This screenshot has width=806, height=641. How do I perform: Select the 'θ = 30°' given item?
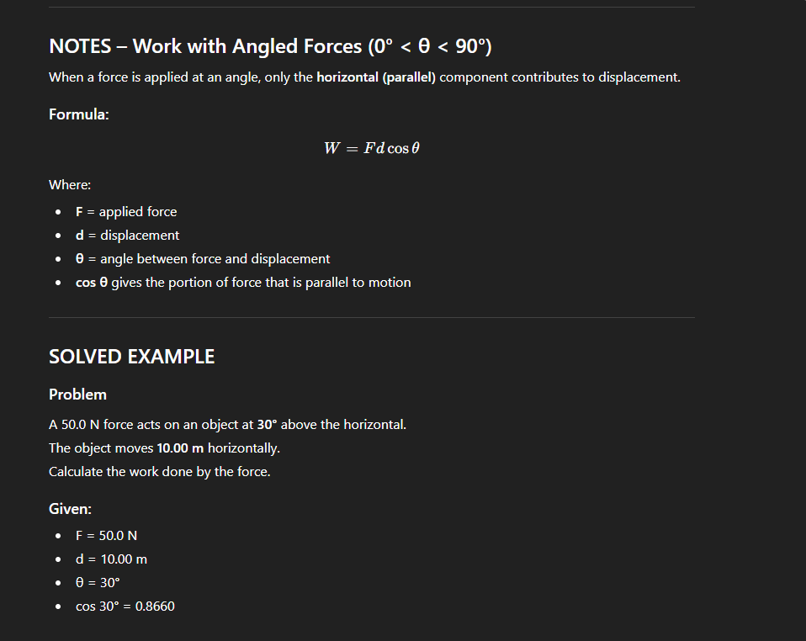(x=98, y=583)
